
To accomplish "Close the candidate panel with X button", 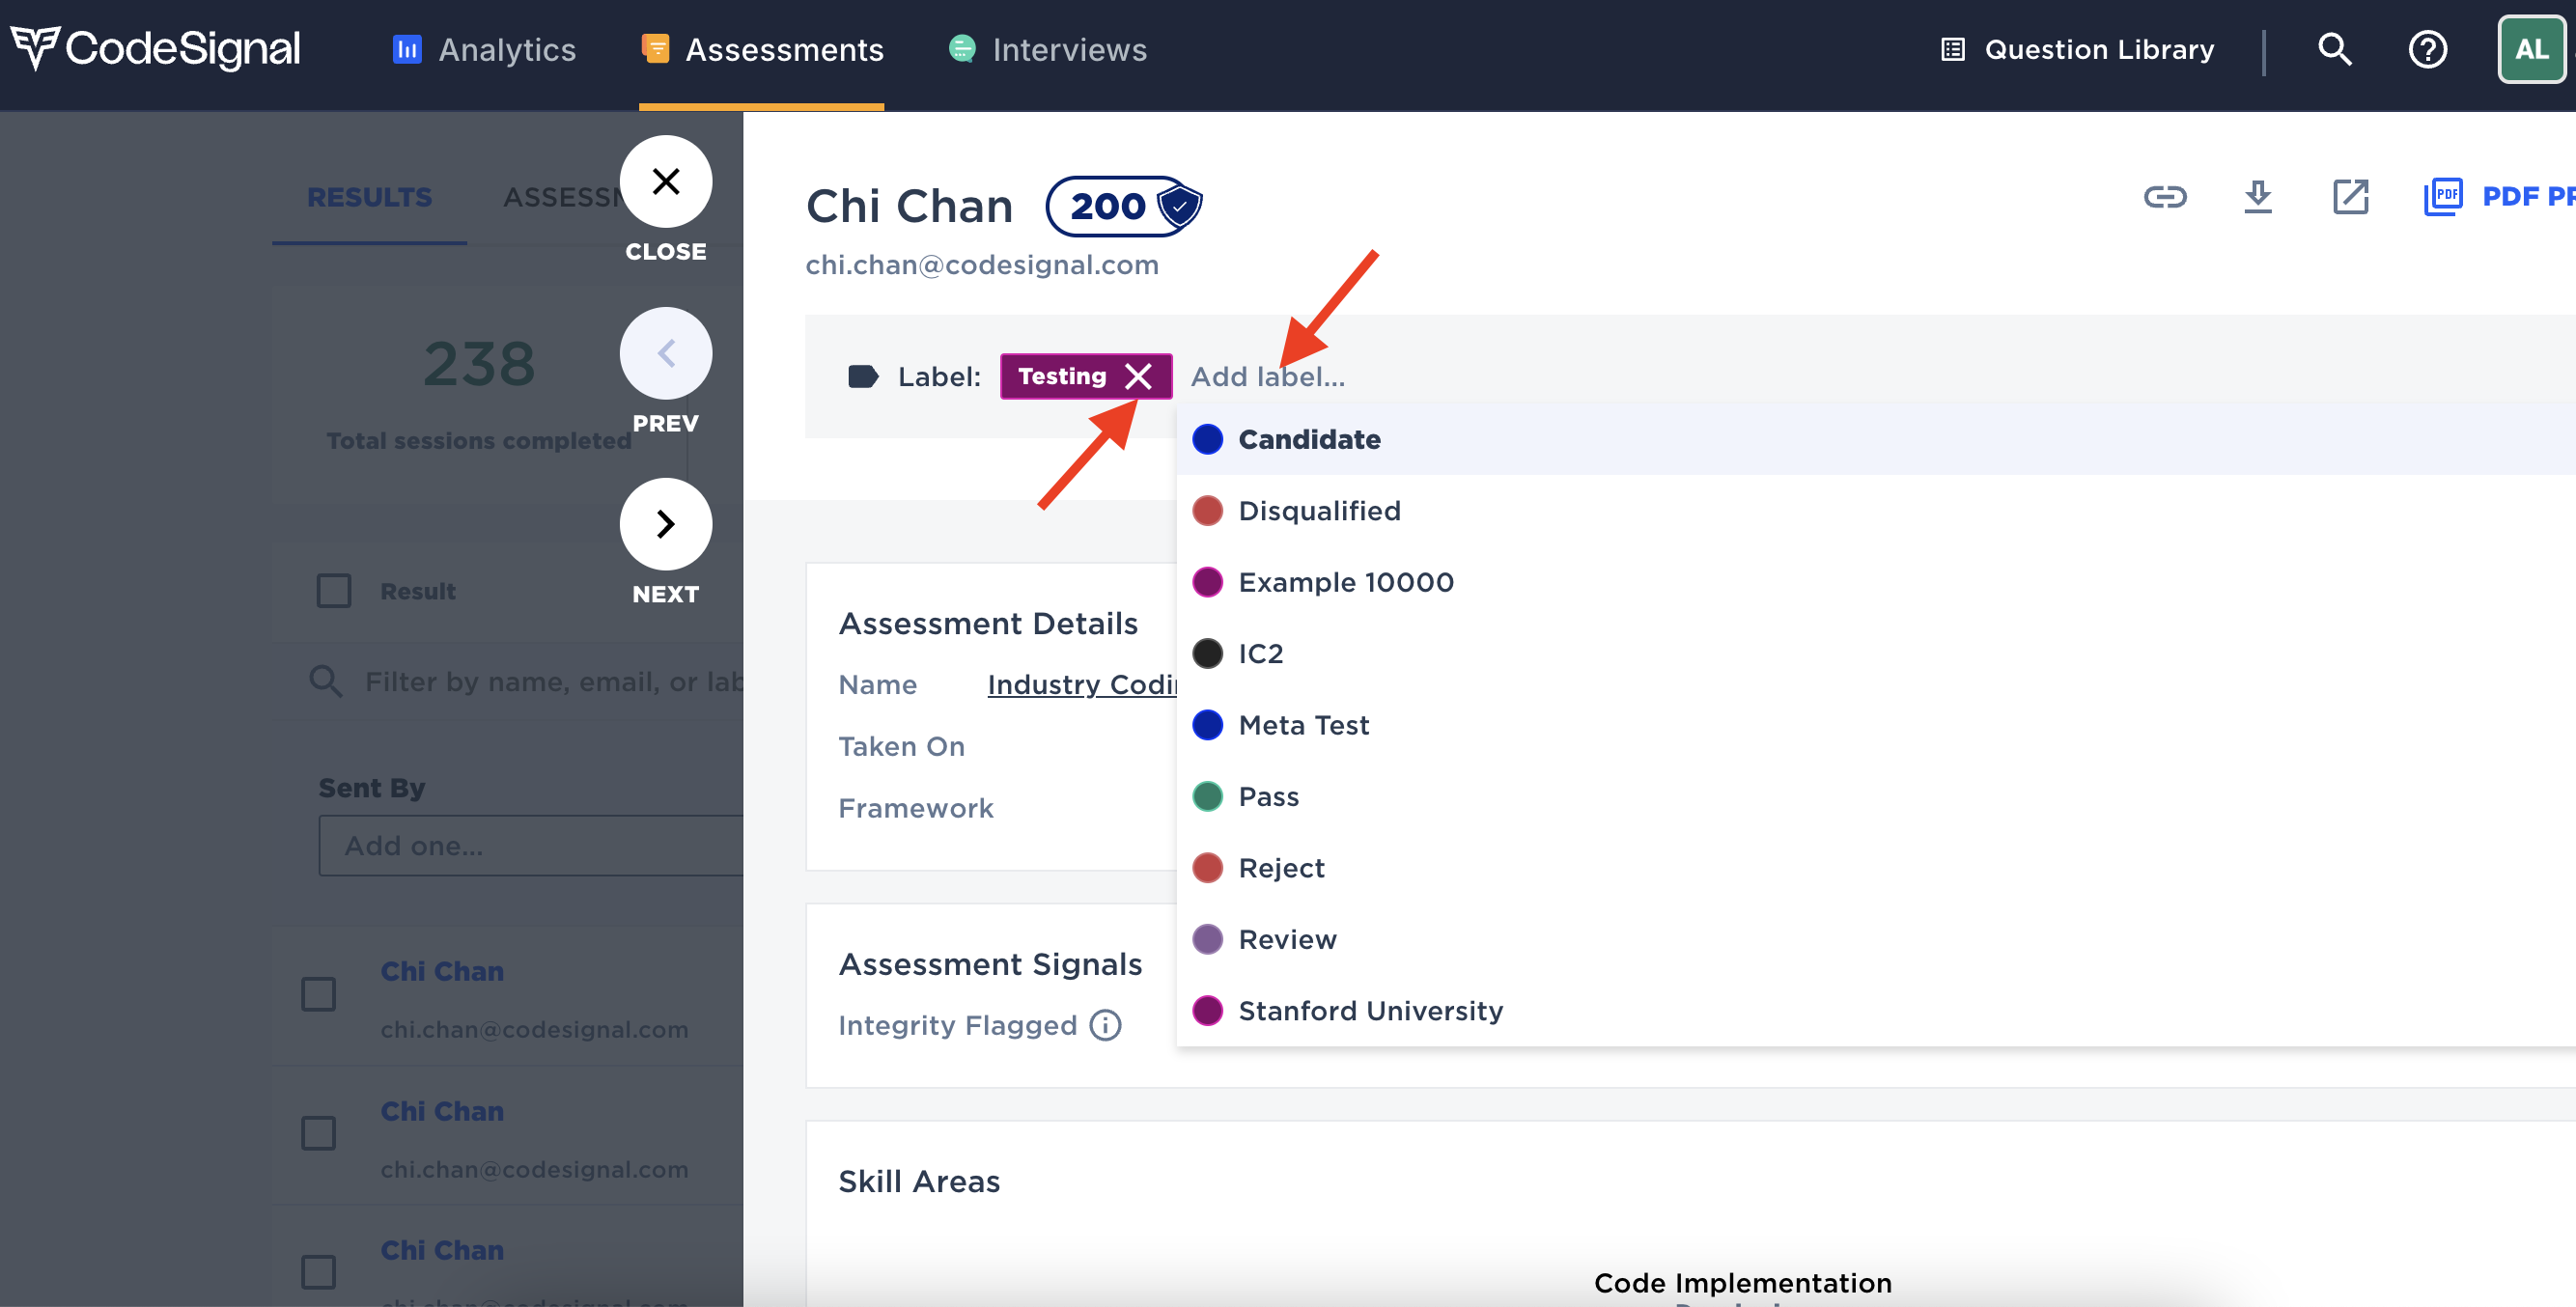I will 666,181.
